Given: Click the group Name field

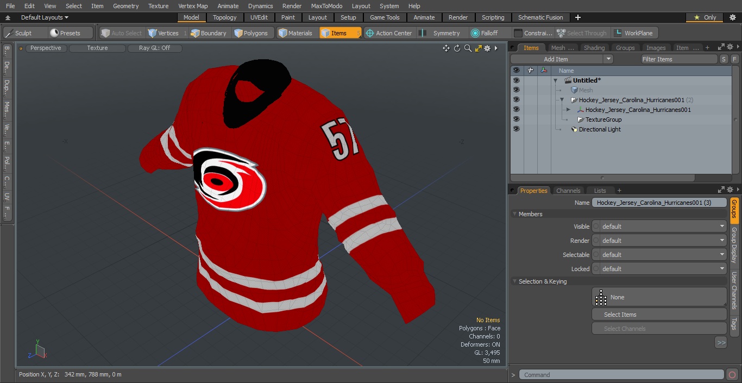Looking at the screenshot, I should [659, 203].
